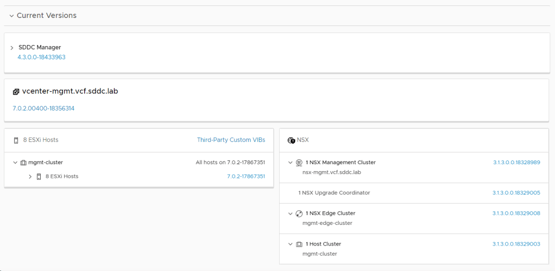The image size is (555, 271).
Task: Collapse the 1 Host Cluster row
Action: point(291,244)
